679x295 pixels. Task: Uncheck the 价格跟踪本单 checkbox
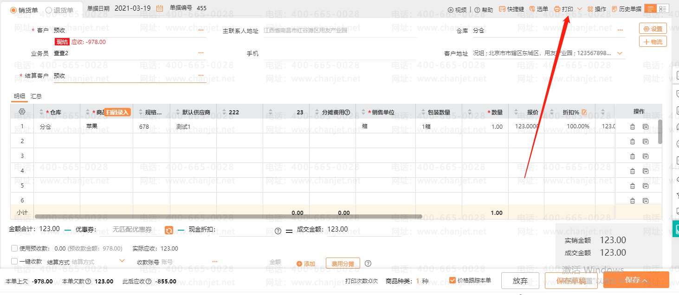[453, 280]
